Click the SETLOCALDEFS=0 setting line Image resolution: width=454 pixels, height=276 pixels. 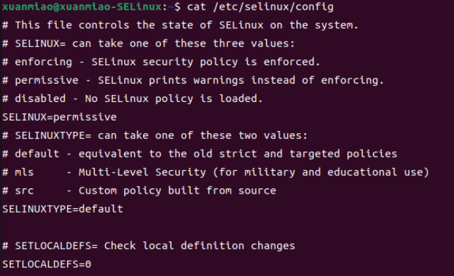(x=46, y=264)
